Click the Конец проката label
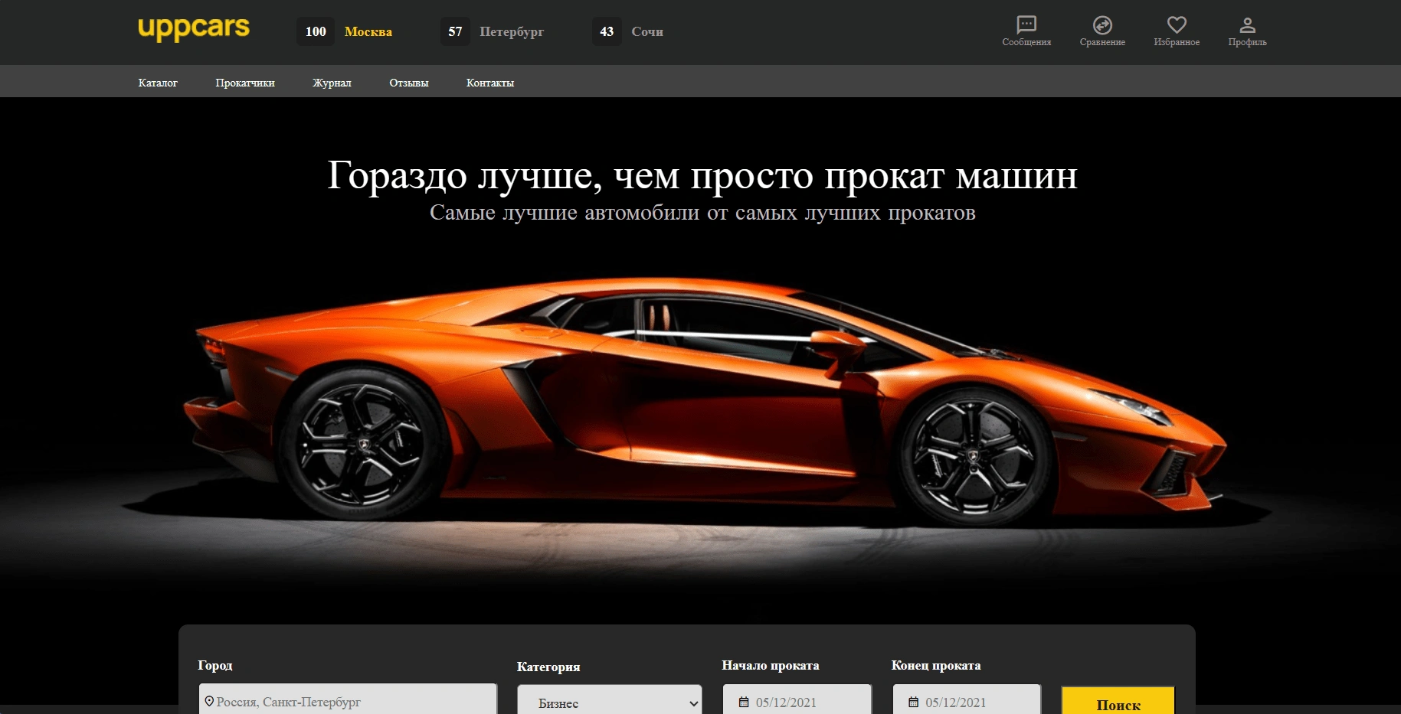This screenshot has height=714, width=1401. coord(936,665)
